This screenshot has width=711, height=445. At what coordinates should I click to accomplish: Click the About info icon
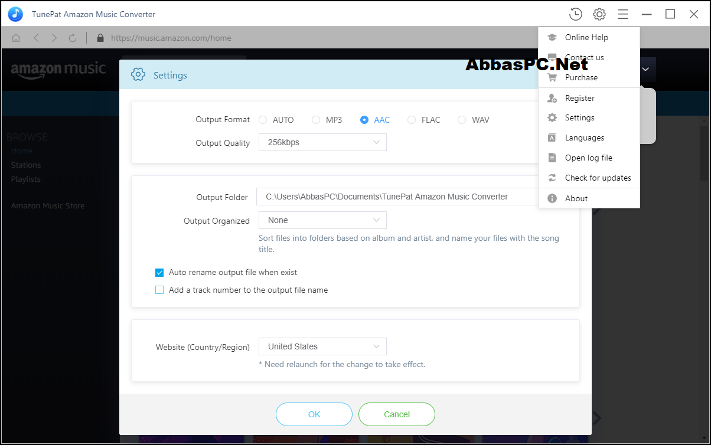click(x=552, y=198)
